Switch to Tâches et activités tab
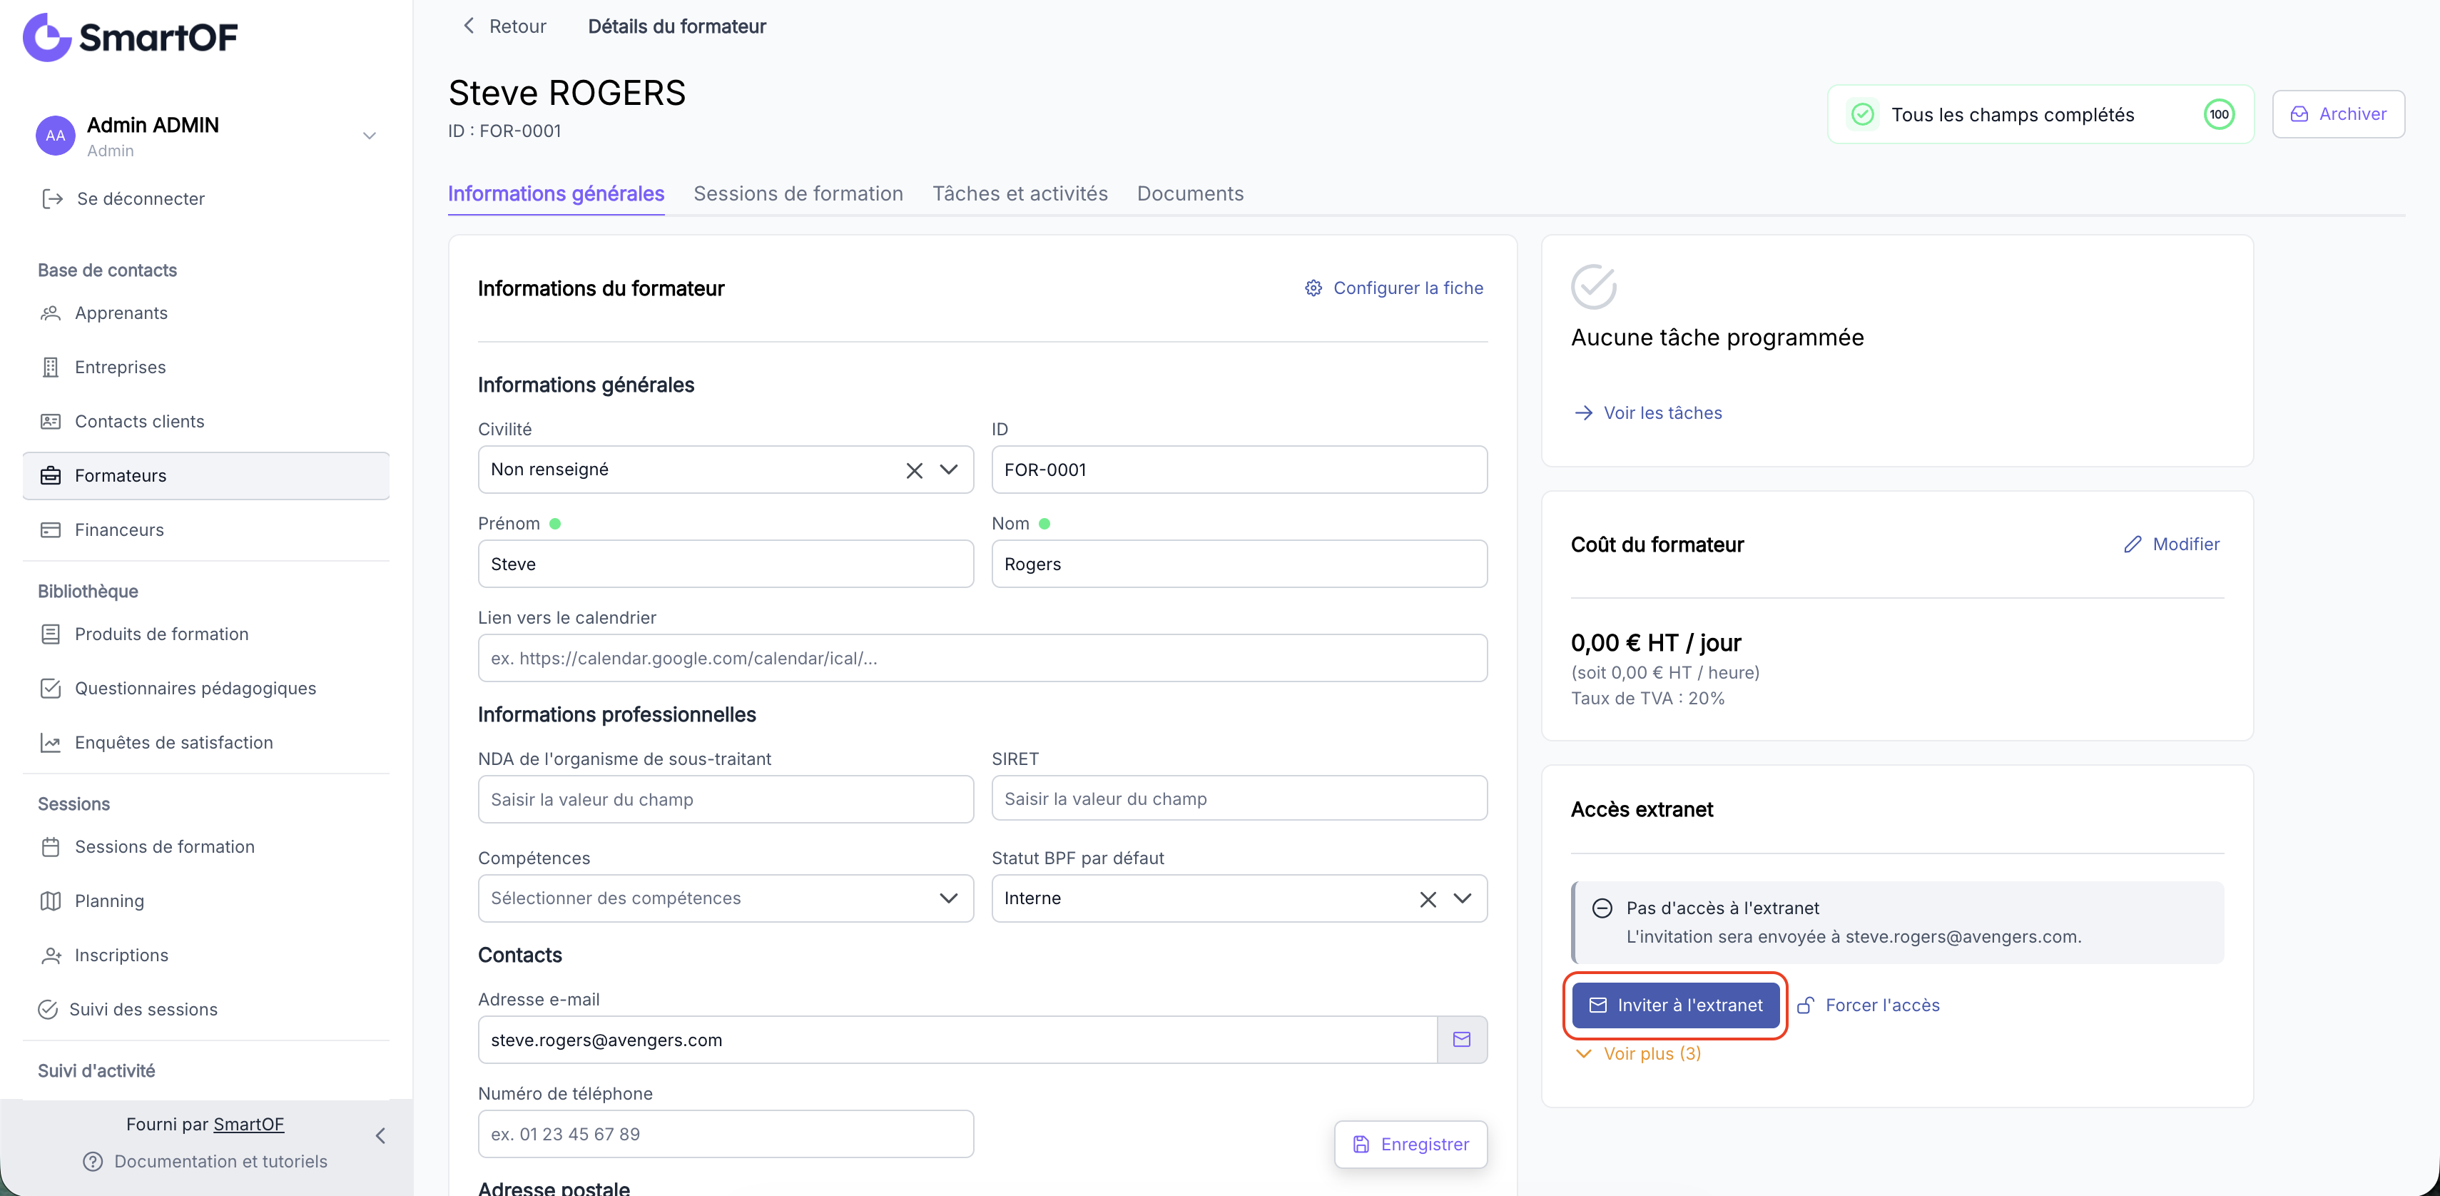This screenshot has width=2440, height=1196. tap(1020, 193)
